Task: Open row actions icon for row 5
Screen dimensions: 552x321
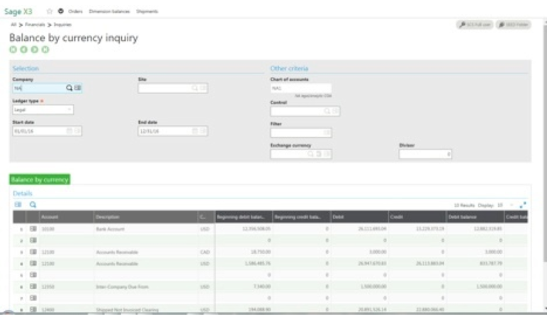Action: pos(33,274)
